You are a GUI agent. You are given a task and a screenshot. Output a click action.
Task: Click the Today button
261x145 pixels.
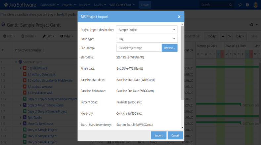(211, 36)
